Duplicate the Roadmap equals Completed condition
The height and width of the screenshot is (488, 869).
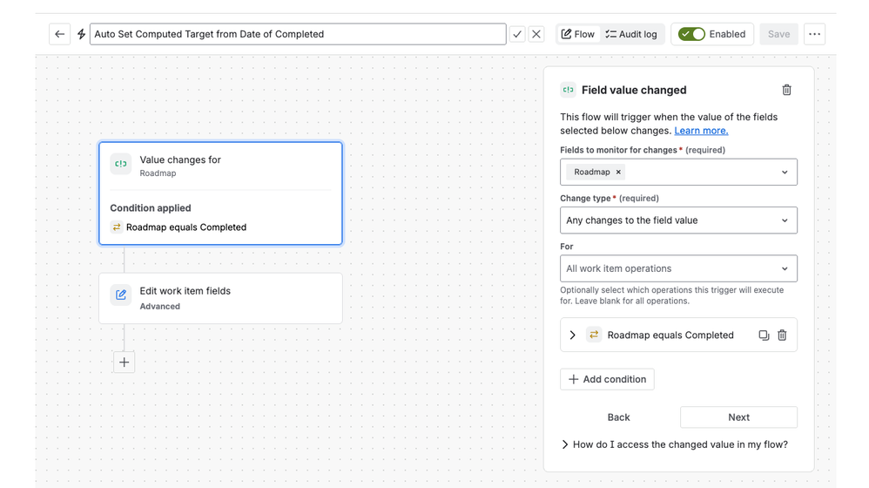(764, 335)
